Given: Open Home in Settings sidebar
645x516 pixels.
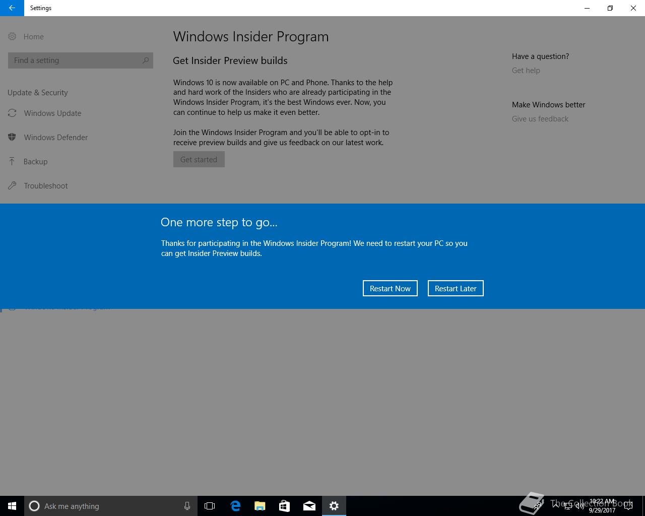Looking at the screenshot, I should [33, 36].
